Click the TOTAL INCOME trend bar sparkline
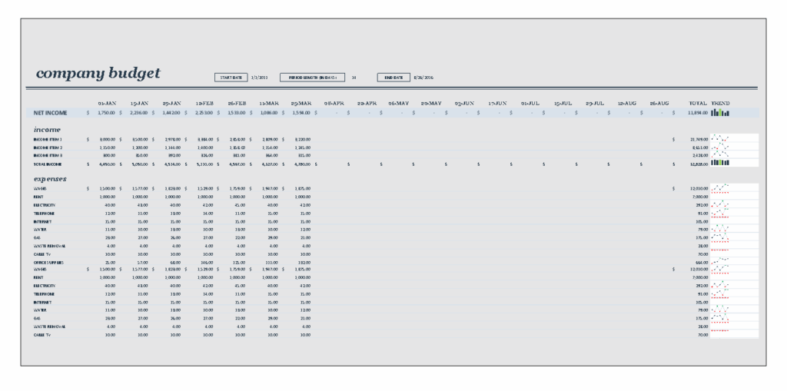 click(x=720, y=163)
